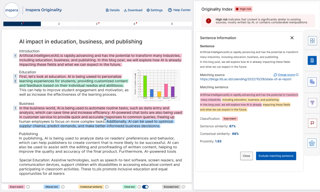
Task: Go to page 3 tab
Action: [x=97, y=24]
